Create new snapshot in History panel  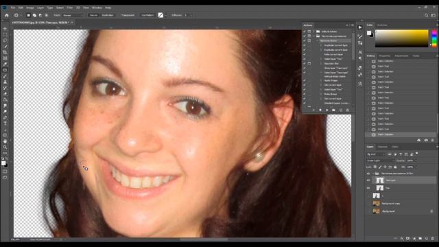point(426,140)
